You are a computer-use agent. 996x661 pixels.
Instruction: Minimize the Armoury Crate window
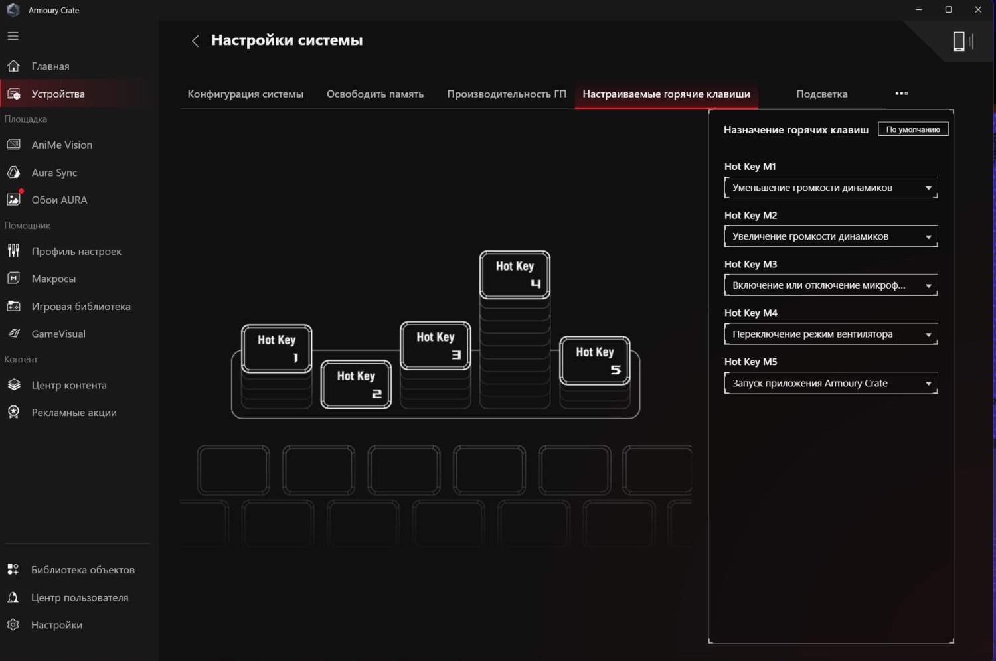(x=919, y=9)
